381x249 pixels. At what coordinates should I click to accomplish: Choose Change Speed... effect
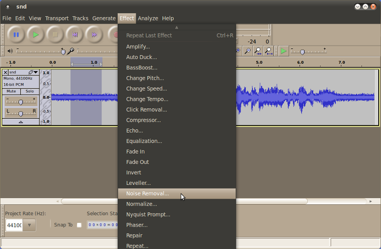[x=177, y=89]
